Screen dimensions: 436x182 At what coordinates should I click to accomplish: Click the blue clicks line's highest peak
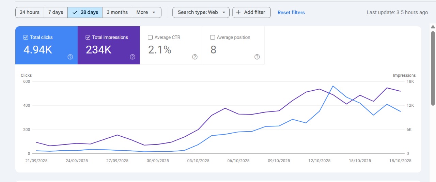[333, 86]
